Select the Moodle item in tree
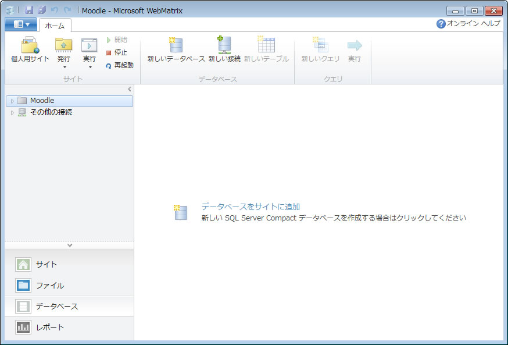The width and height of the screenshot is (508, 345). pos(42,101)
